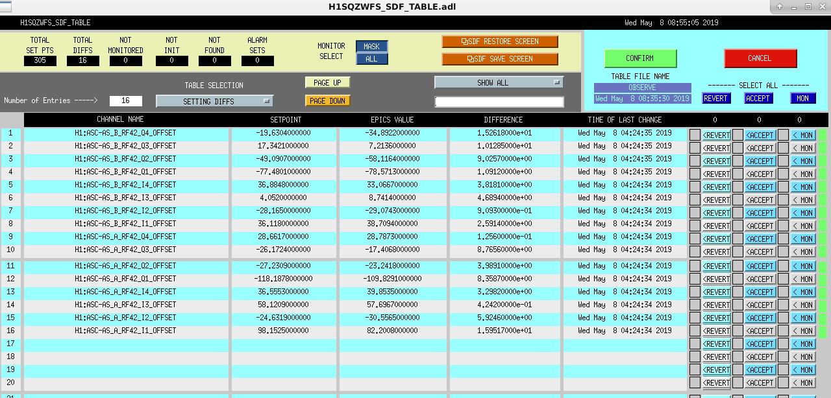Tick accept checkbox for AS_B_RF42_Q2_OFFSET row
Viewport: 831px width, 398px height.
coord(738,161)
